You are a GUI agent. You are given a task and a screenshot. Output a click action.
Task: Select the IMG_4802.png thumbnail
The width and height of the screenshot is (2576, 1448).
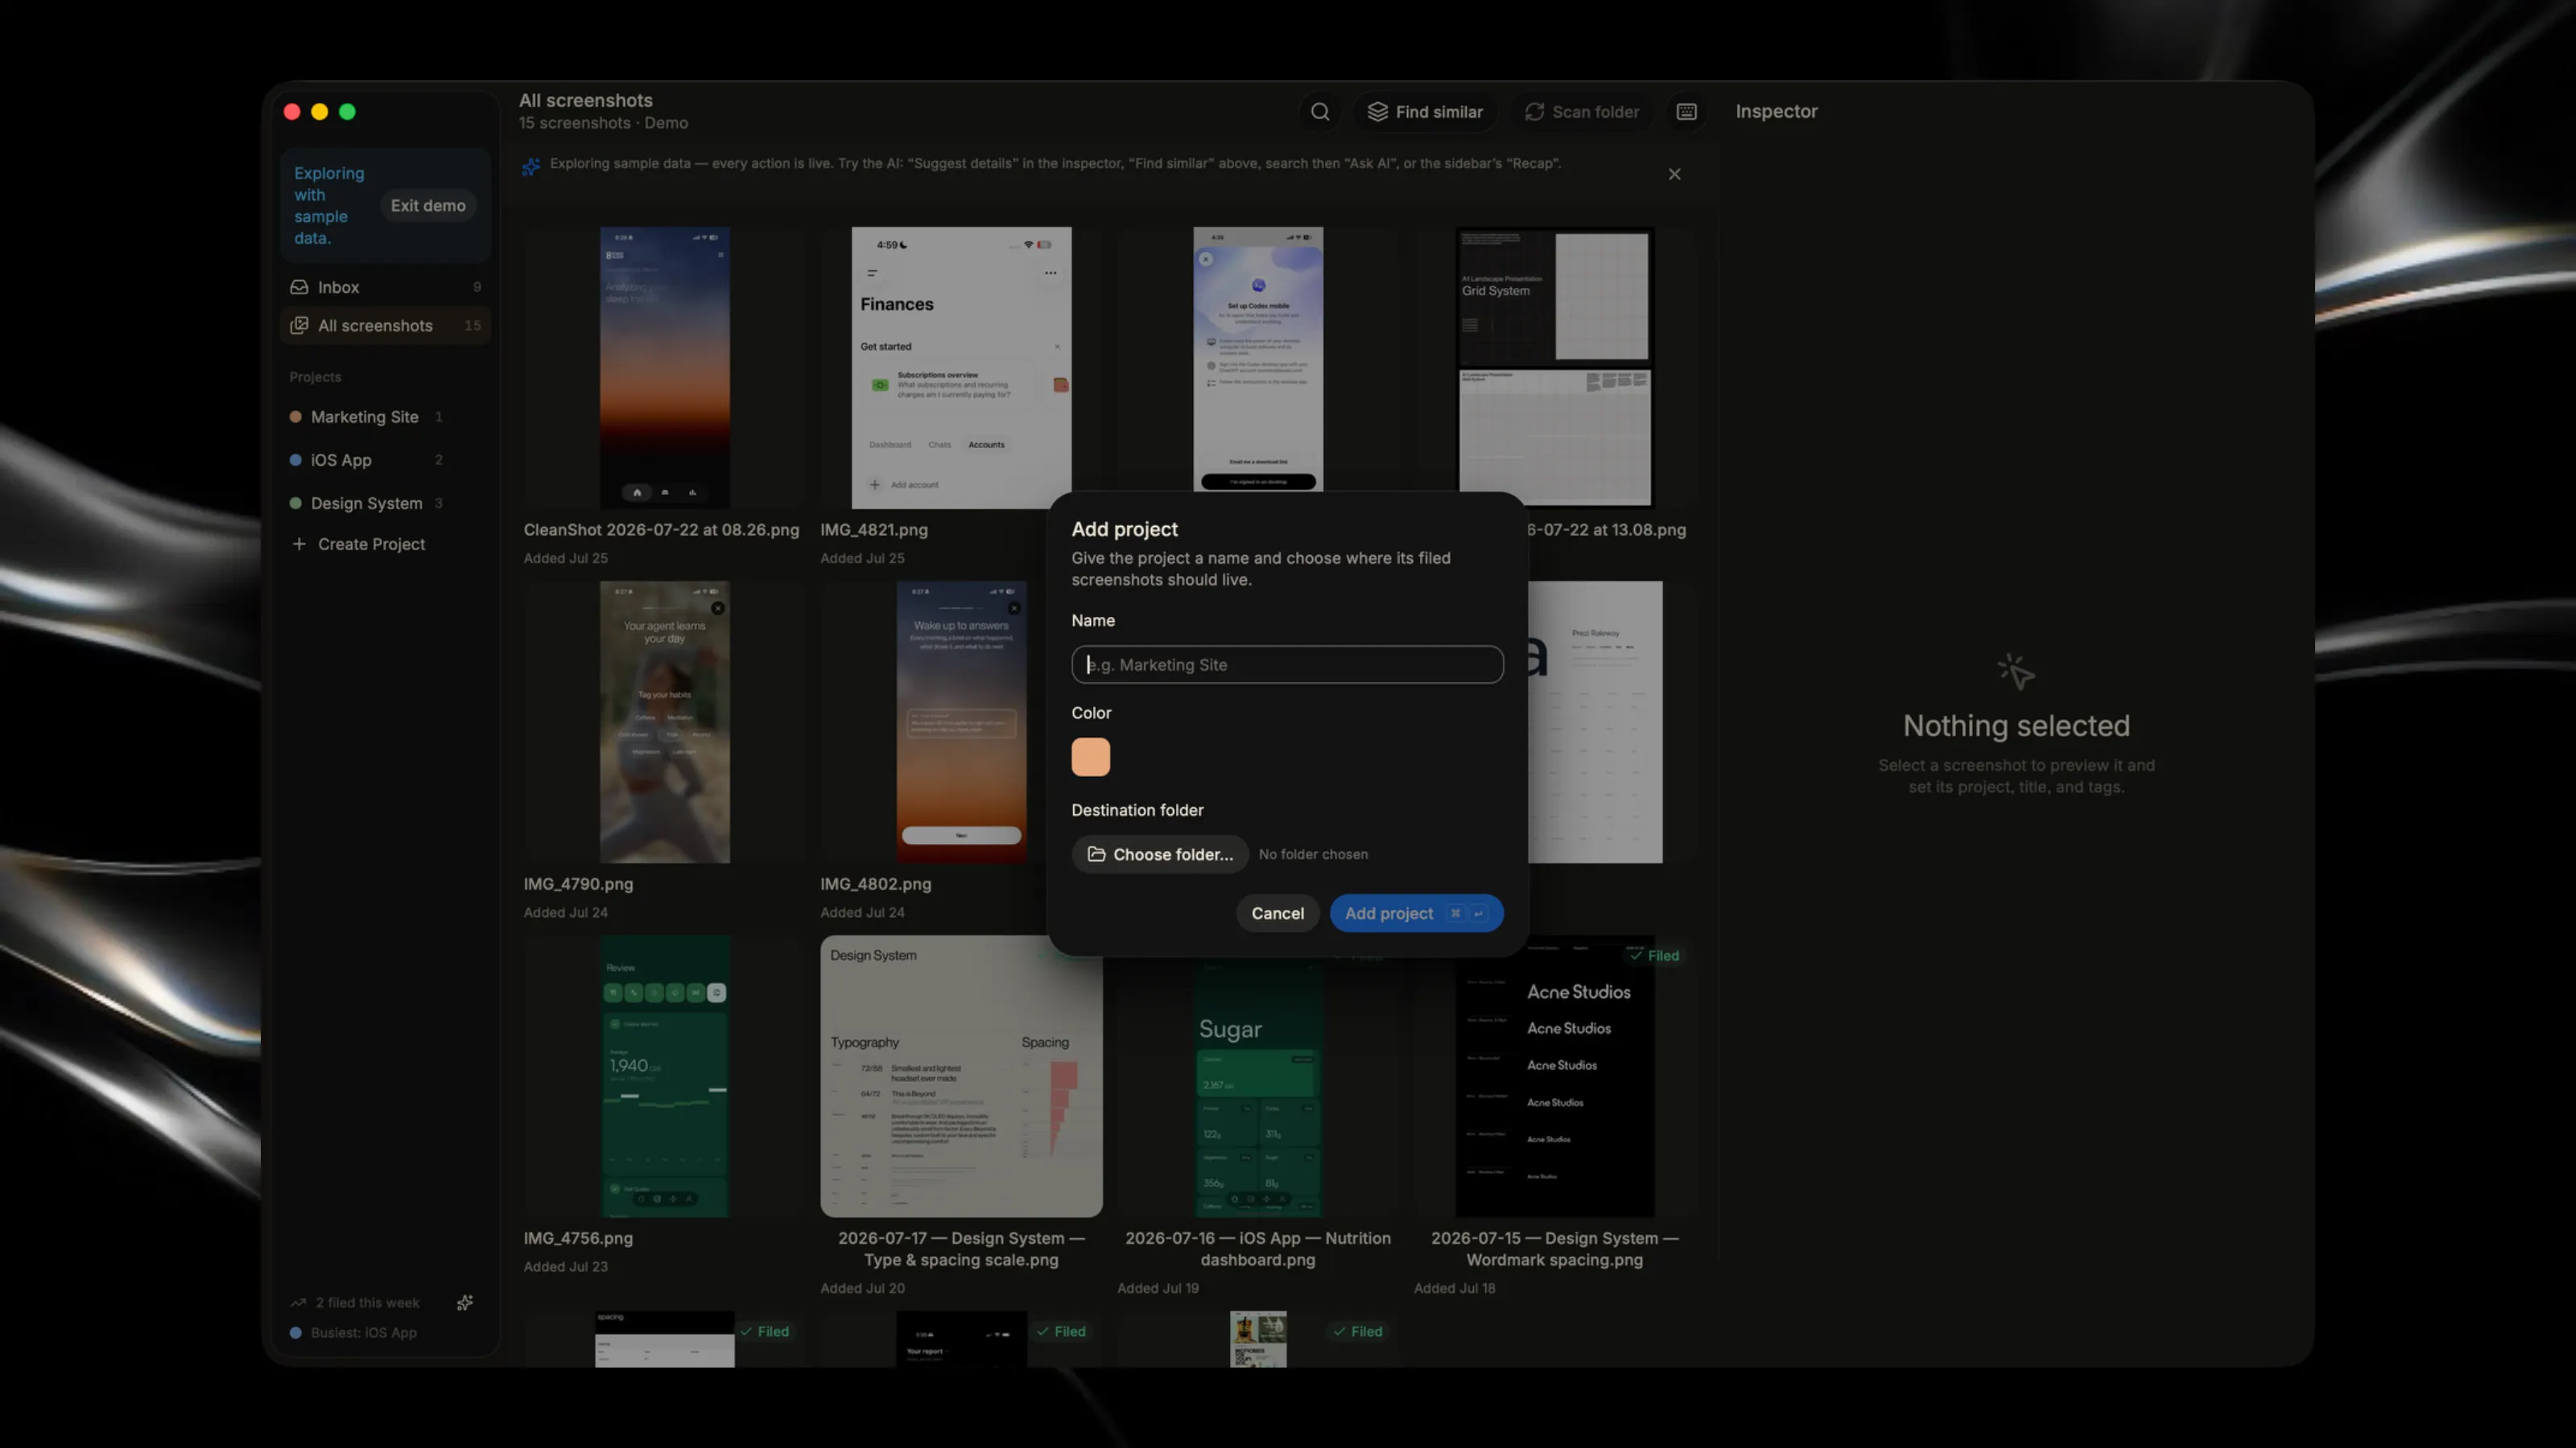pyautogui.click(x=961, y=722)
